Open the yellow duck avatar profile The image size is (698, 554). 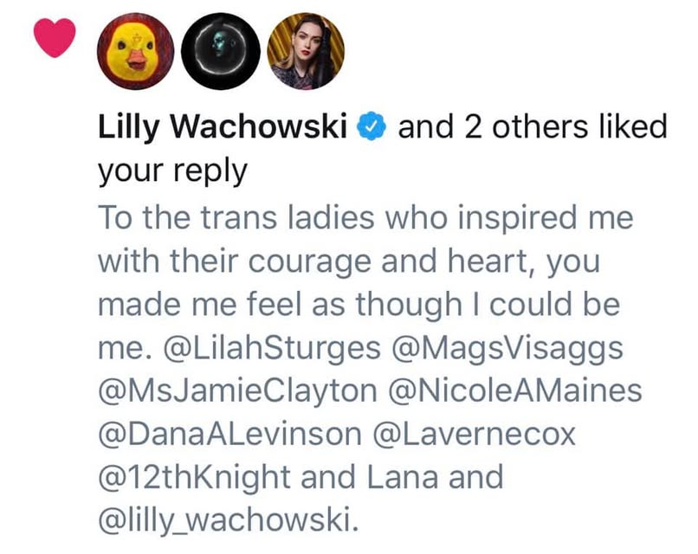click(x=136, y=51)
